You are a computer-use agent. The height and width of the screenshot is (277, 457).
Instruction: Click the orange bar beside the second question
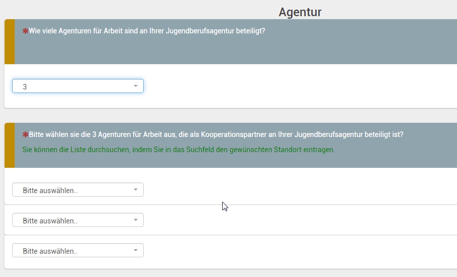point(9,145)
